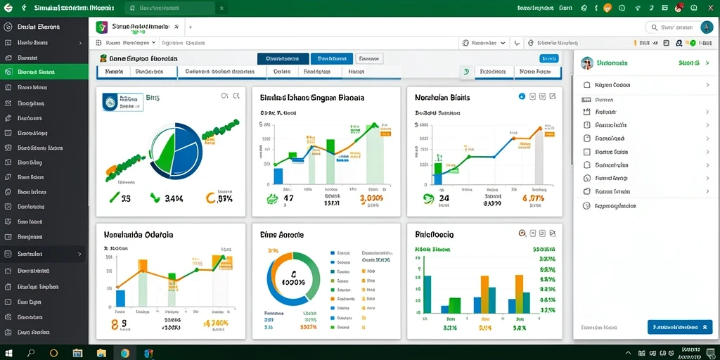The width and height of the screenshot is (720, 360).
Task: Expand the chevron on the second left sidebar item
Action: click(x=80, y=43)
